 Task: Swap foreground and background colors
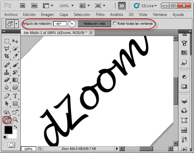[x=16, y=126]
